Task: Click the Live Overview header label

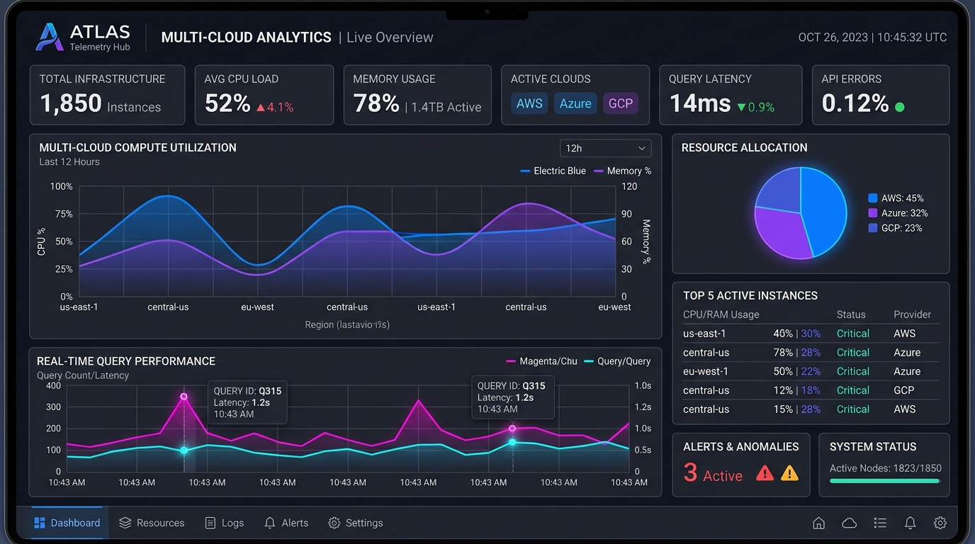Action: (390, 38)
